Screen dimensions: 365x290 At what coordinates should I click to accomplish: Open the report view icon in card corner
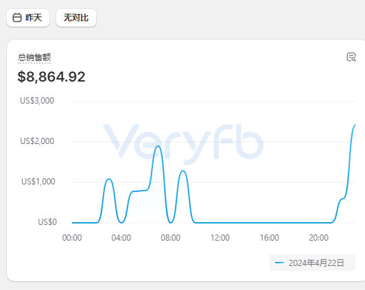coord(351,57)
